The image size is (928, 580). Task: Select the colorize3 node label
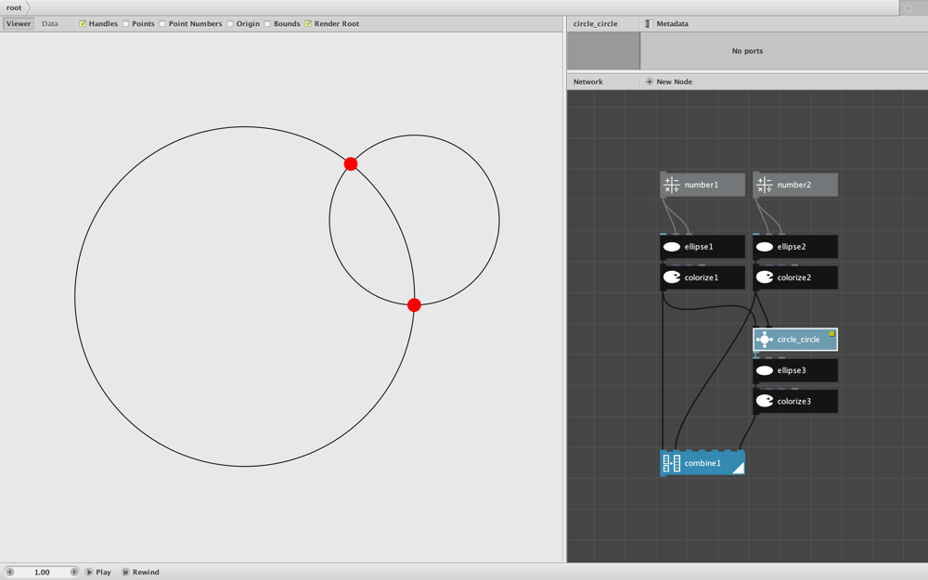pyautogui.click(x=794, y=401)
